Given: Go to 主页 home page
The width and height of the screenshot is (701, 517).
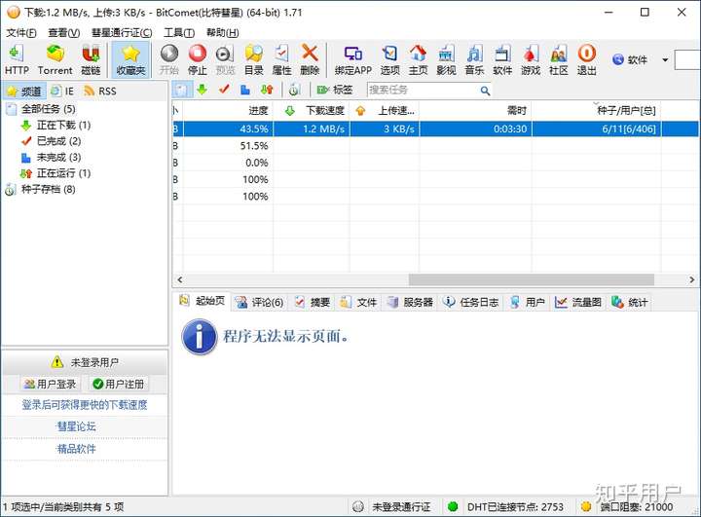Looking at the screenshot, I should coord(418,59).
